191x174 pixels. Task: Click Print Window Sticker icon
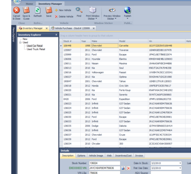[x=92, y=10]
